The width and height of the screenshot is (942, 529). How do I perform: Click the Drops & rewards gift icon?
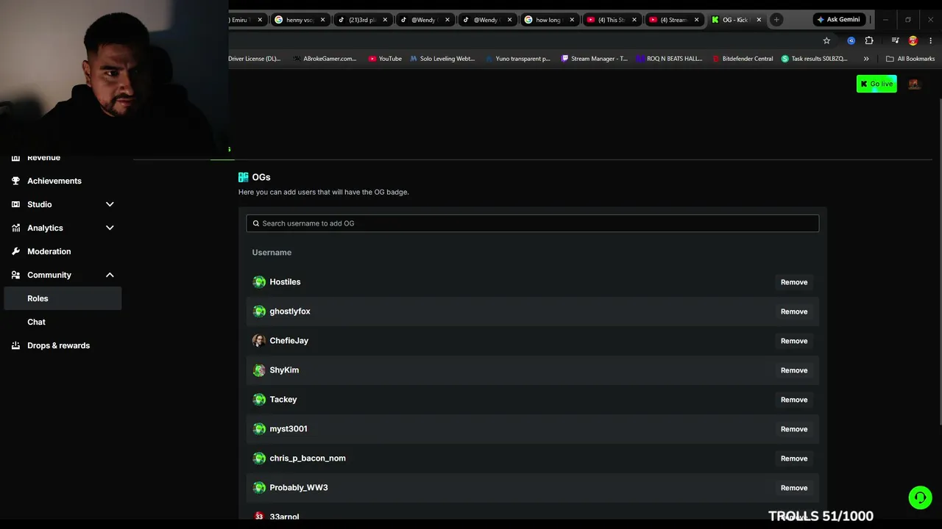pyautogui.click(x=15, y=345)
